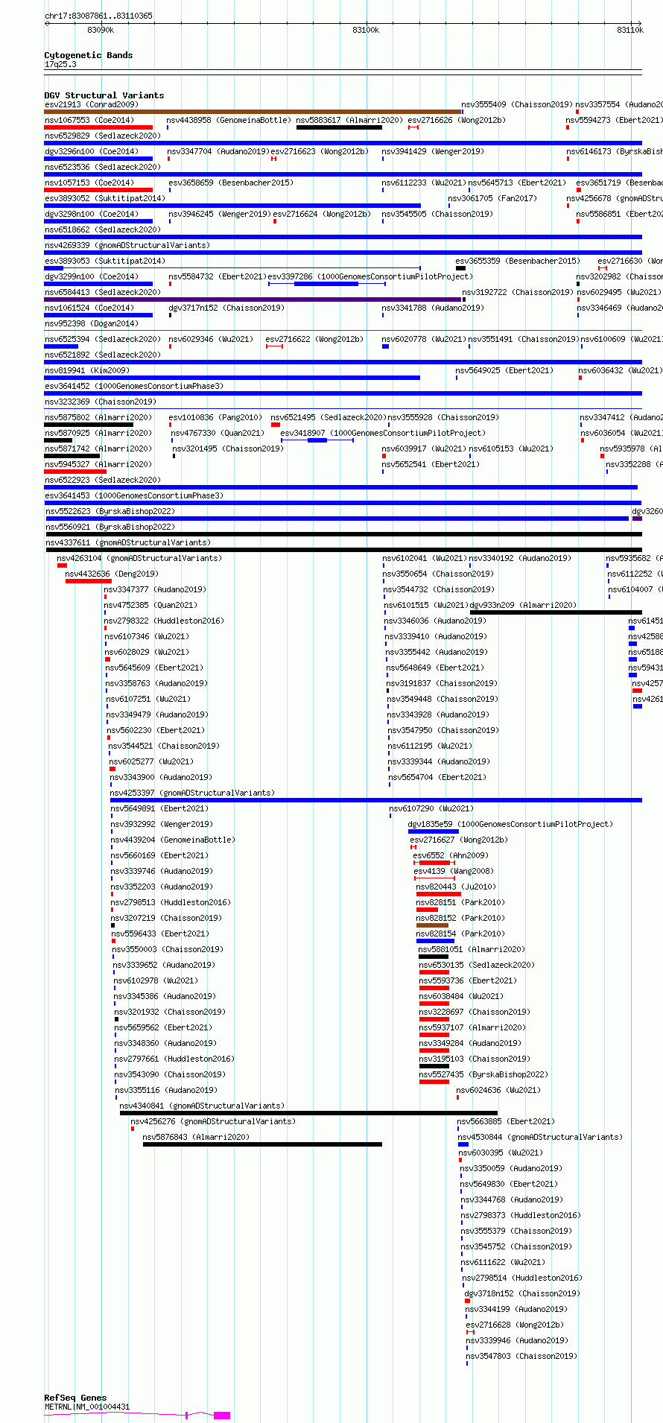The image size is (663, 1423).
Task: Click nsv5945327 (Almarri2020) label
Action: click(98, 465)
